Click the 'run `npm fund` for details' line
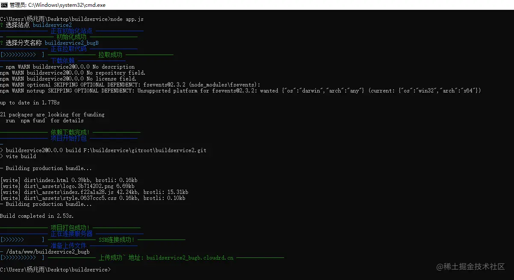The width and height of the screenshot is (514, 280). click(x=45, y=121)
